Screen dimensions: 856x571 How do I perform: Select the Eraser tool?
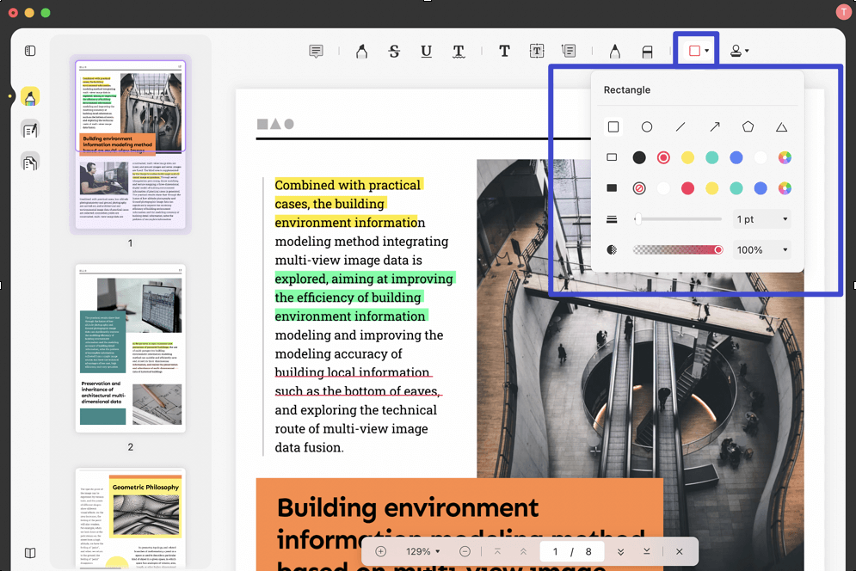point(647,51)
